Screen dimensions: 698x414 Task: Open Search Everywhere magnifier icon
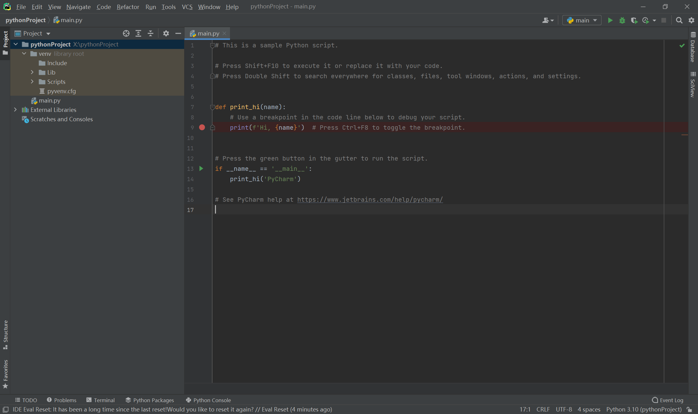pyautogui.click(x=679, y=20)
